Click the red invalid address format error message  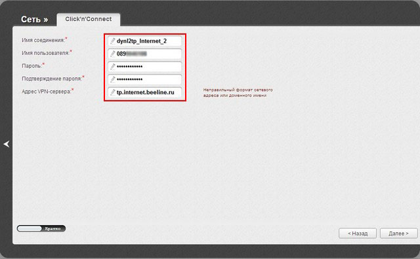[238, 93]
